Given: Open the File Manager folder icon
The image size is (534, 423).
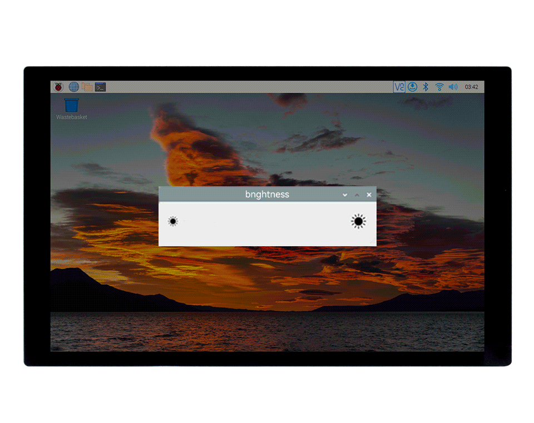Looking at the screenshot, I should [x=87, y=87].
